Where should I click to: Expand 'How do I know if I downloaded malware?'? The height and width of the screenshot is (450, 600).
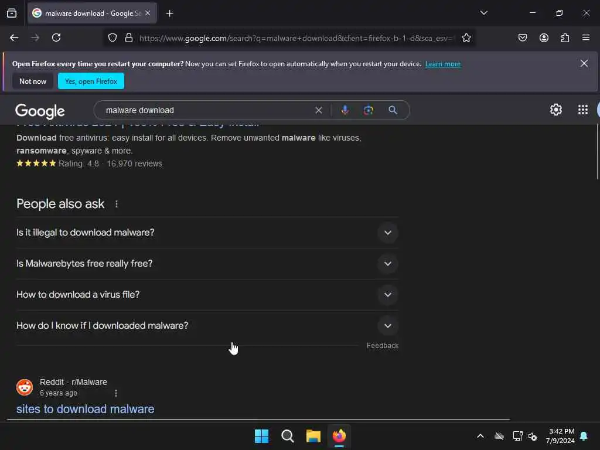tap(207, 326)
